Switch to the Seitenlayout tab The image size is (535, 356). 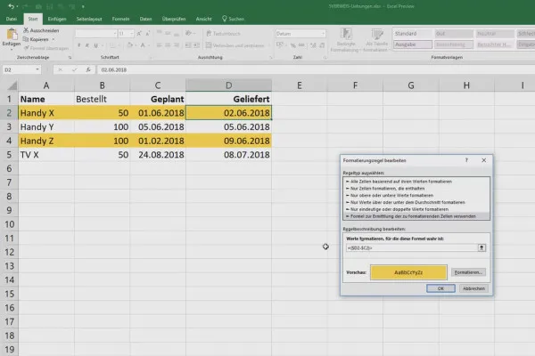pyautogui.click(x=89, y=19)
